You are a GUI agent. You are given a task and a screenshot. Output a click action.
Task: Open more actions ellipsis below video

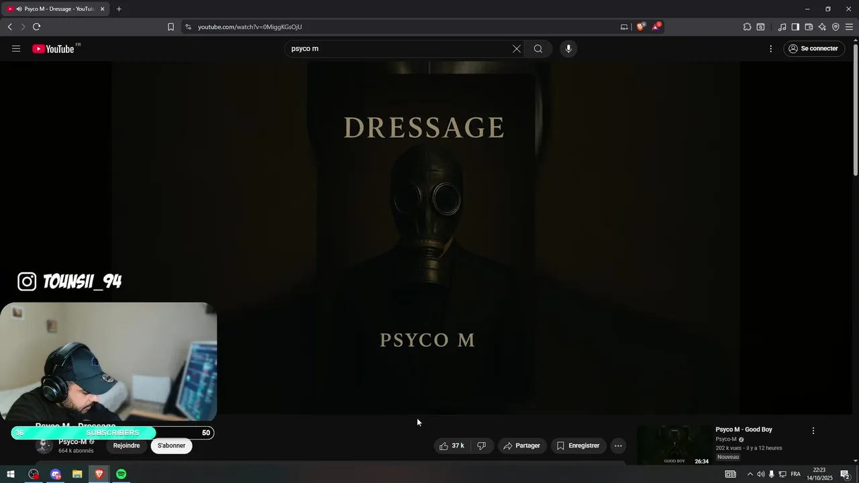[618, 445]
